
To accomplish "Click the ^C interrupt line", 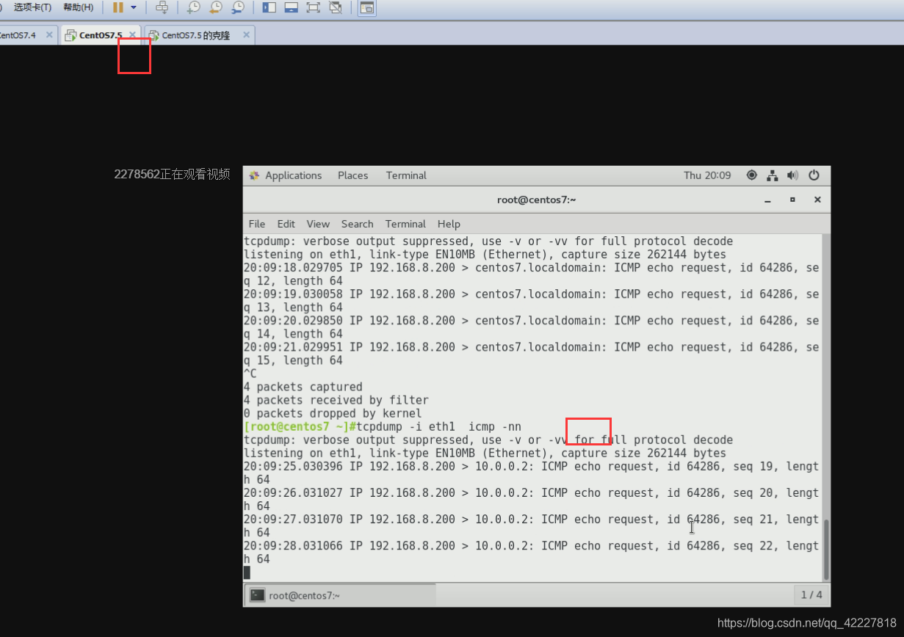I will [250, 374].
